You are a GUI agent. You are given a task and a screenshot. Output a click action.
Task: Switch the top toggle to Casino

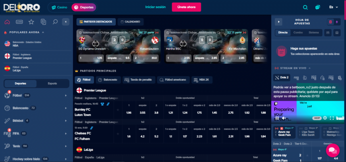click(59, 7)
